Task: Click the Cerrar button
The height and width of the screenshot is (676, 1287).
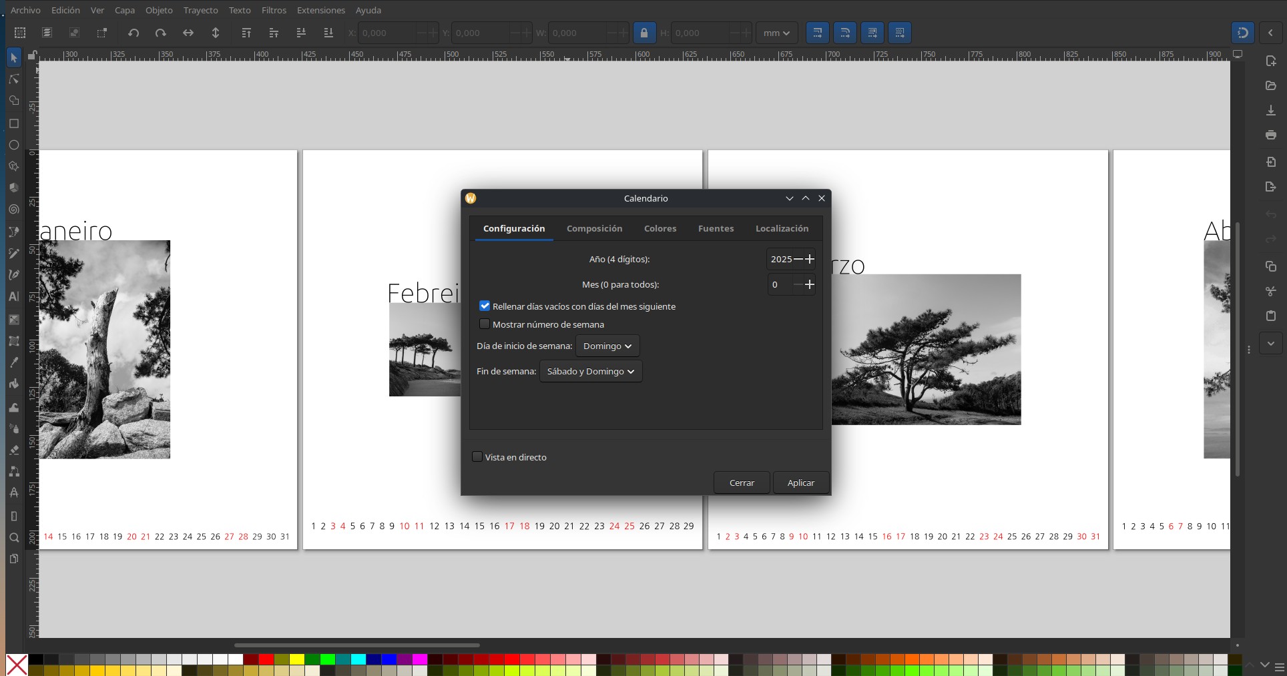Action: [742, 482]
